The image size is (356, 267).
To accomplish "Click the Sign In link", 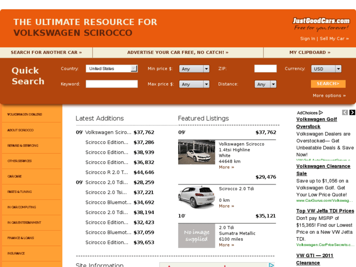I will coord(308,39).
